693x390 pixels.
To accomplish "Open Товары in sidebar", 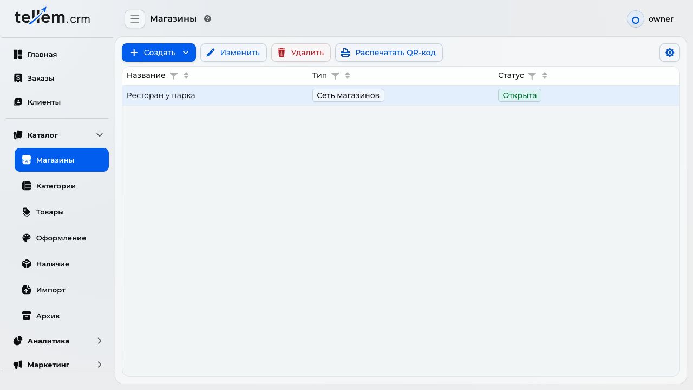I will pyautogui.click(x=62, y=212).
